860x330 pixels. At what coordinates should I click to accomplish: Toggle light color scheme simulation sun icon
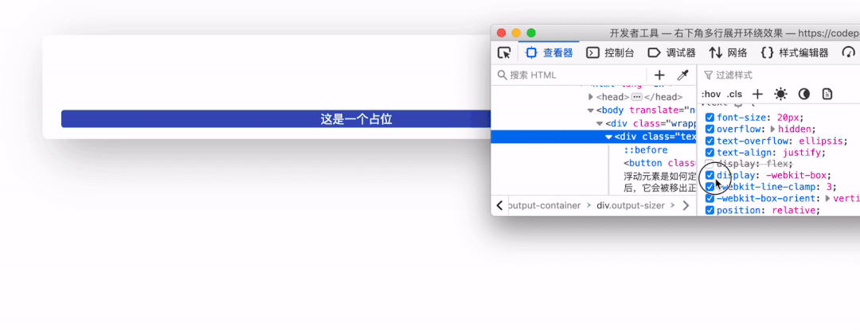coord(780,94)
